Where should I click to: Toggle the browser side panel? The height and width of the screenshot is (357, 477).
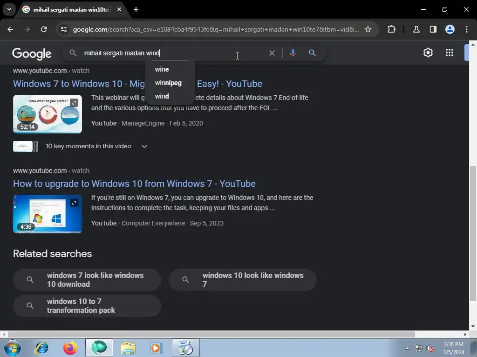433,29
